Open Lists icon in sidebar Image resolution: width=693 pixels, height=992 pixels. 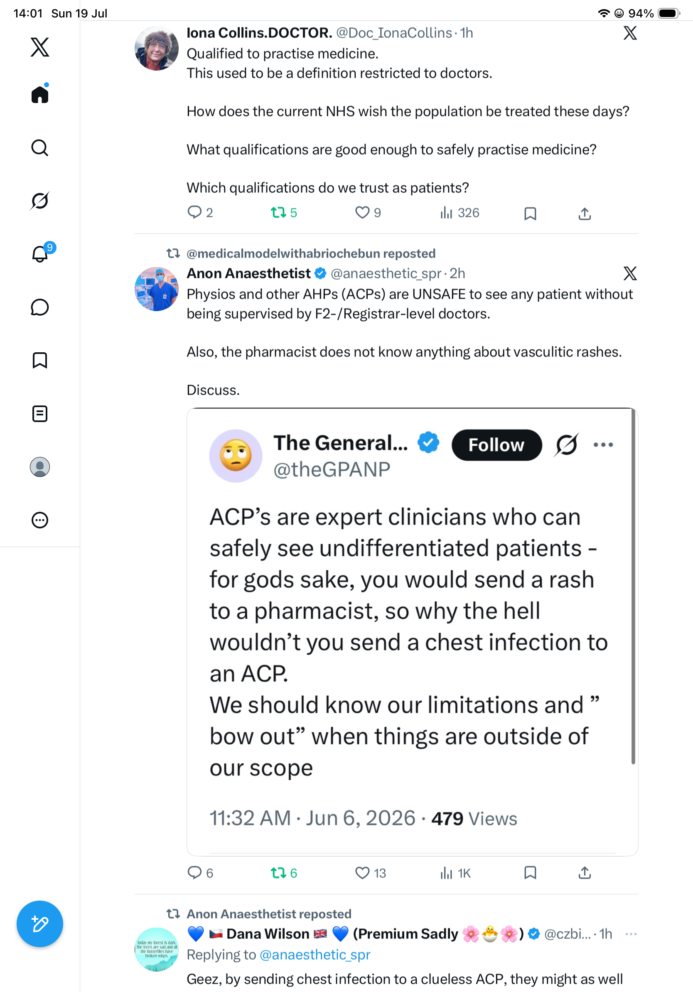point(40,414)
